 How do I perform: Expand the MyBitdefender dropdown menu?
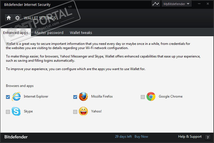[176, 4]
